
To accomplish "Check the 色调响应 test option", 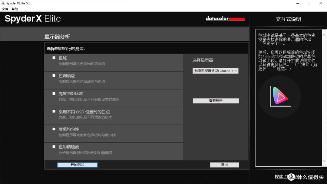I will click(54, 76).
